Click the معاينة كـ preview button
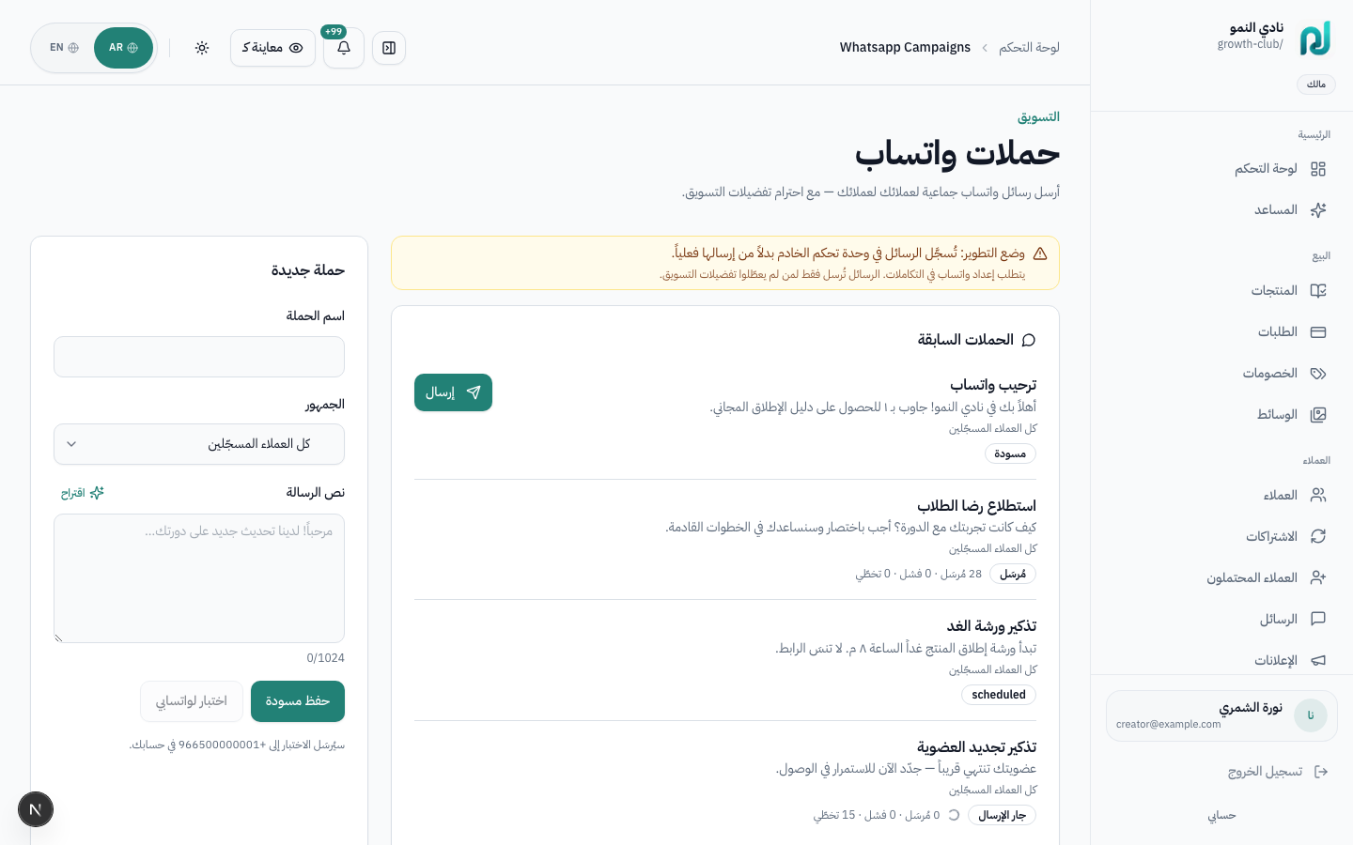 pos(272,48)
